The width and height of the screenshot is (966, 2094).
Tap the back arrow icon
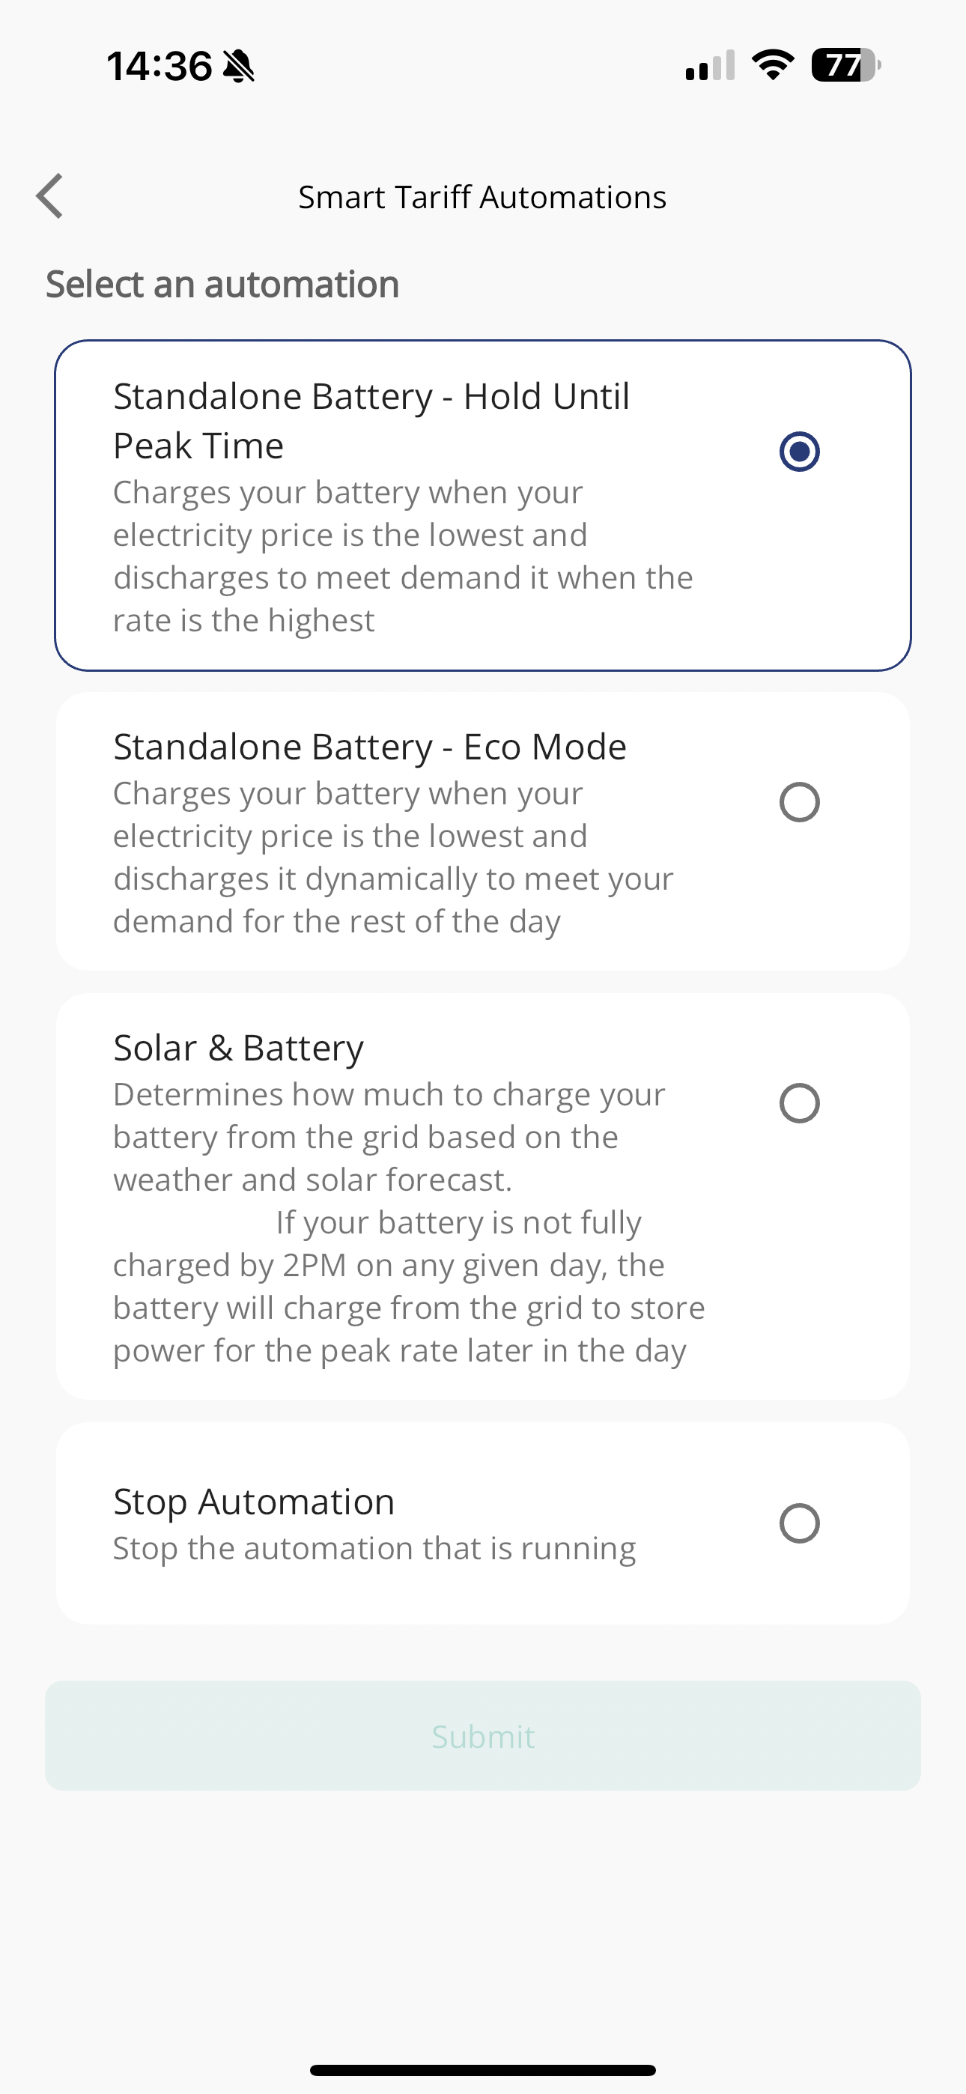click(x=49, y=196)
